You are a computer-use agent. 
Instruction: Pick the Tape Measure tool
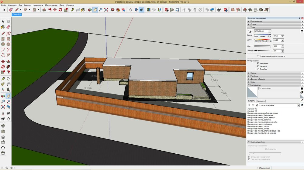point(73,10)
